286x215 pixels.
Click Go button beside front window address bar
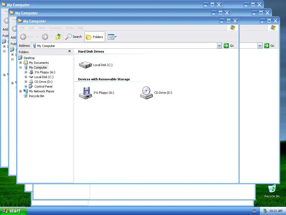[229, 46]
